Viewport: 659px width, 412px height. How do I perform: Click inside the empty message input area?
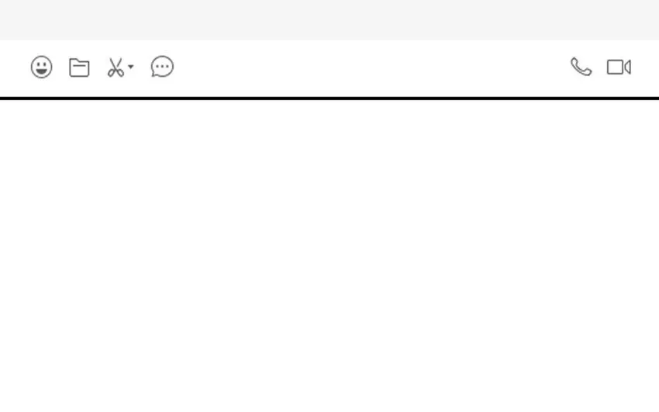tap(329, 256)
